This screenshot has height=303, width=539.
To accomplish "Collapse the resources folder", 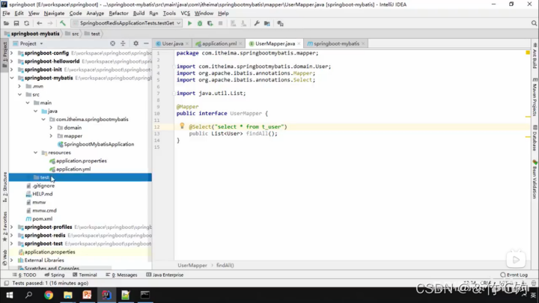I will click(x=35, y=153).
